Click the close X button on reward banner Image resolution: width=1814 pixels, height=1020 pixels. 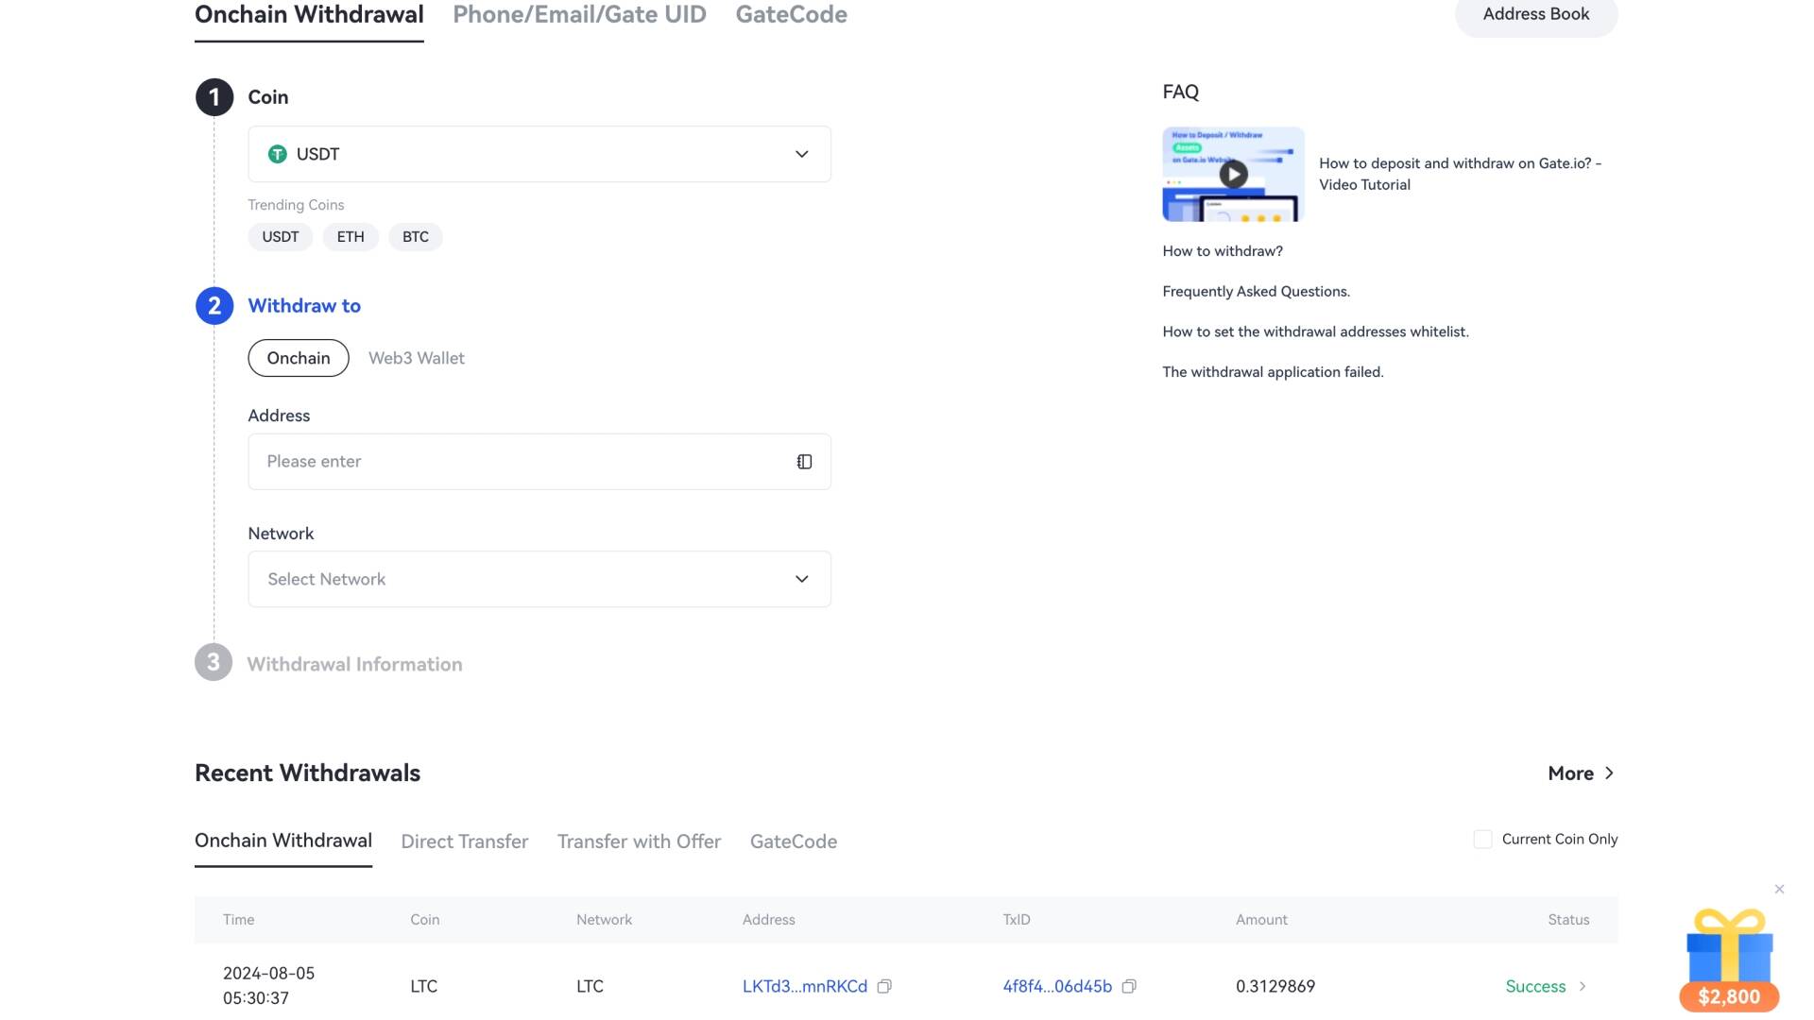click(1779, 890)
